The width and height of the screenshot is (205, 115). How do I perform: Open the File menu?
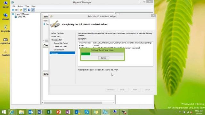pos(14,6)
